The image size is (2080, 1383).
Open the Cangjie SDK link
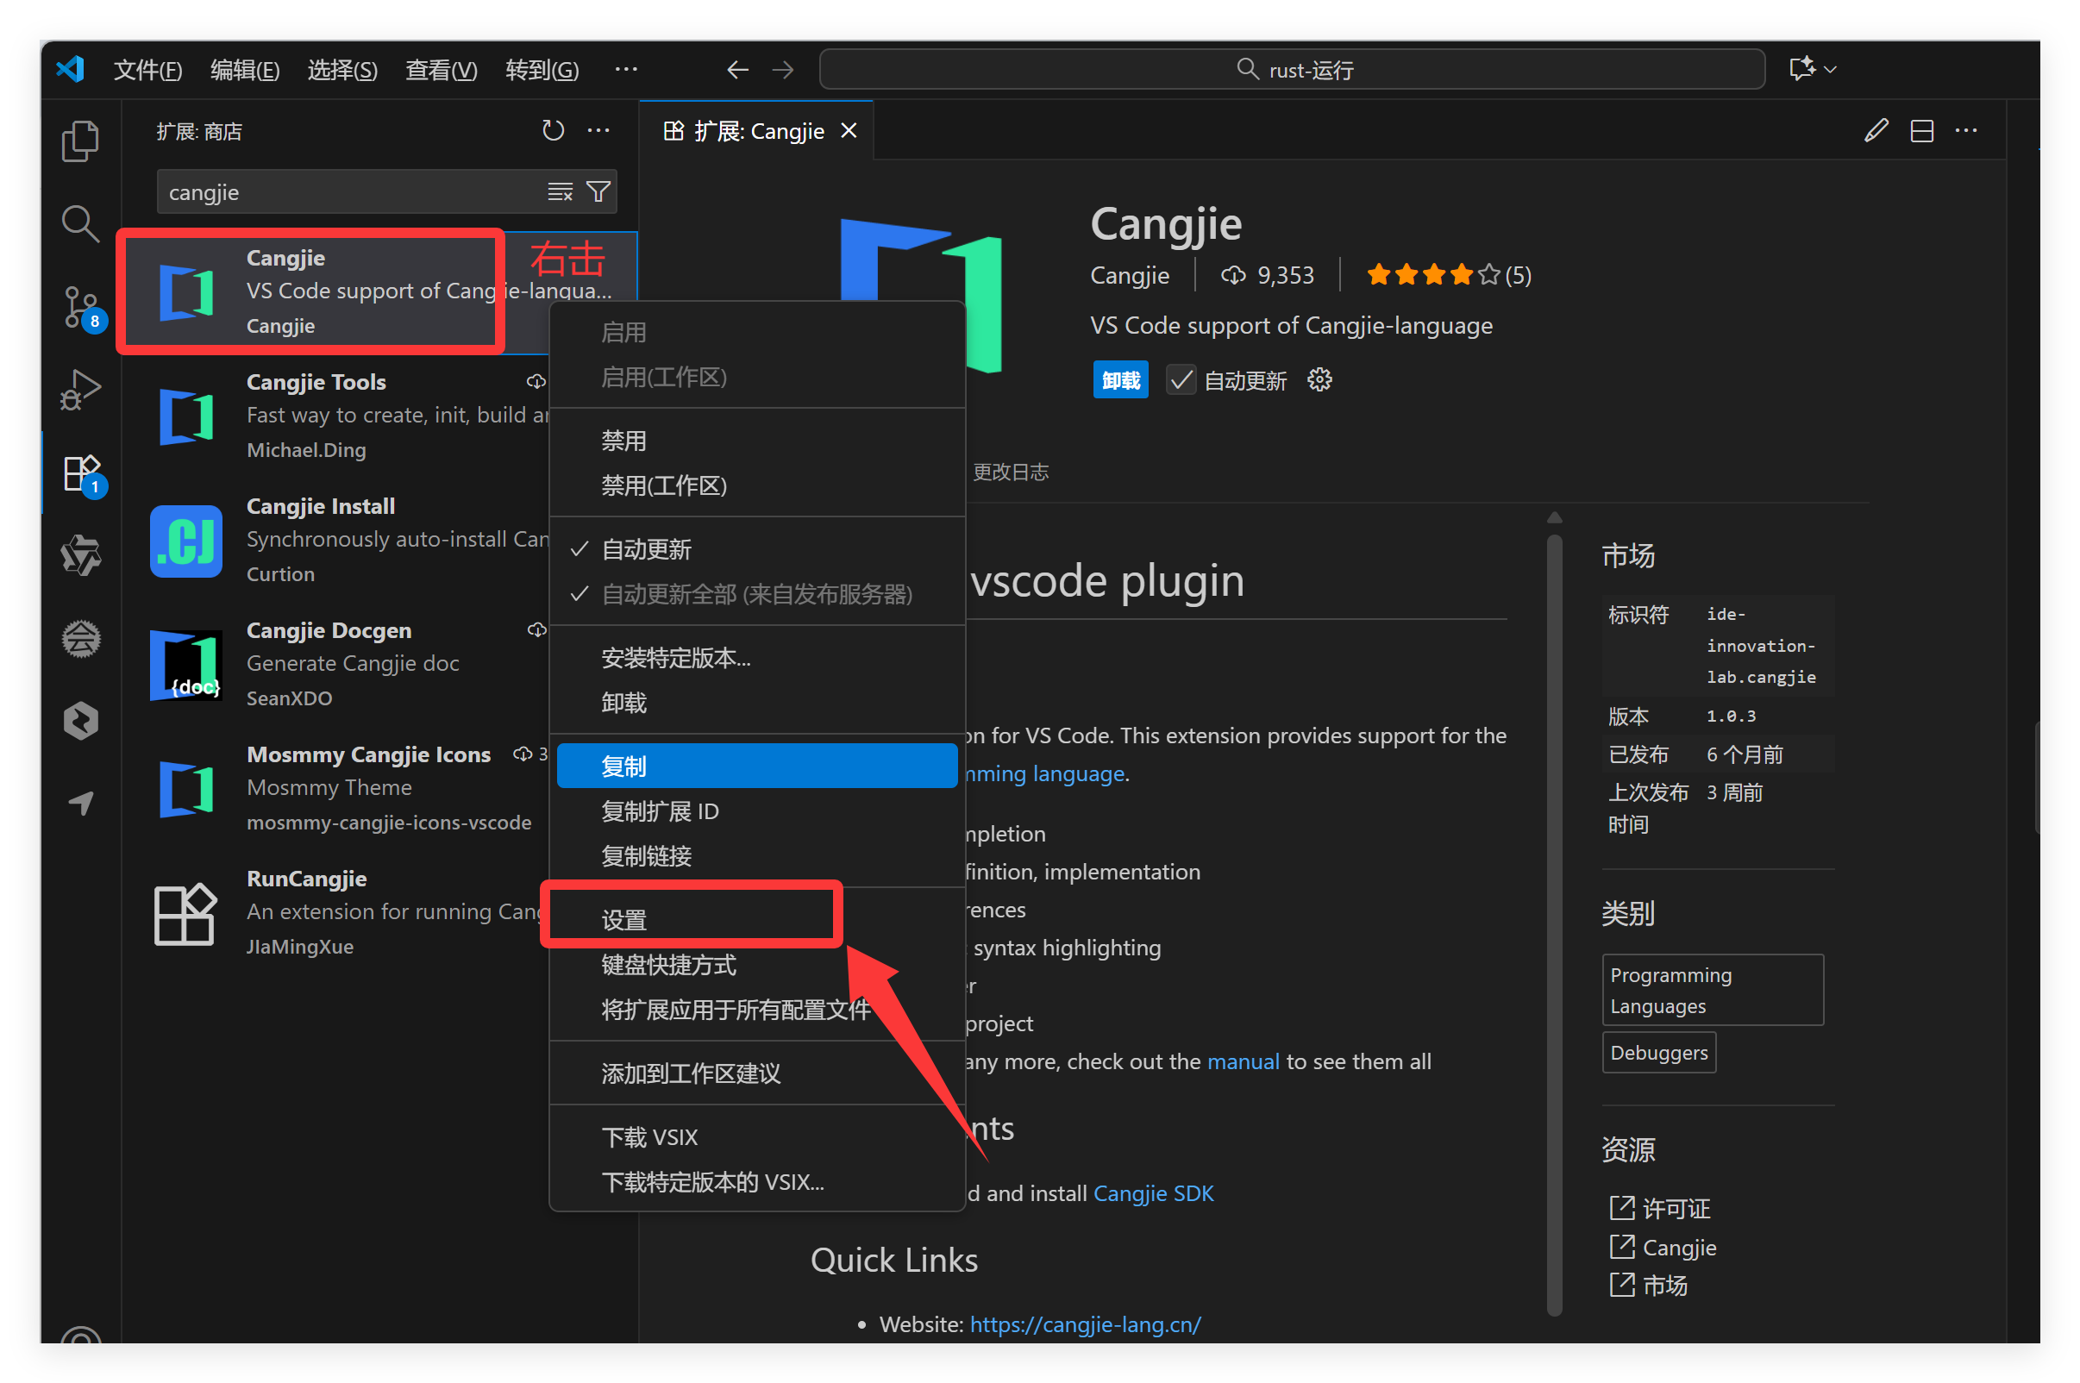coord(1153,1193)
